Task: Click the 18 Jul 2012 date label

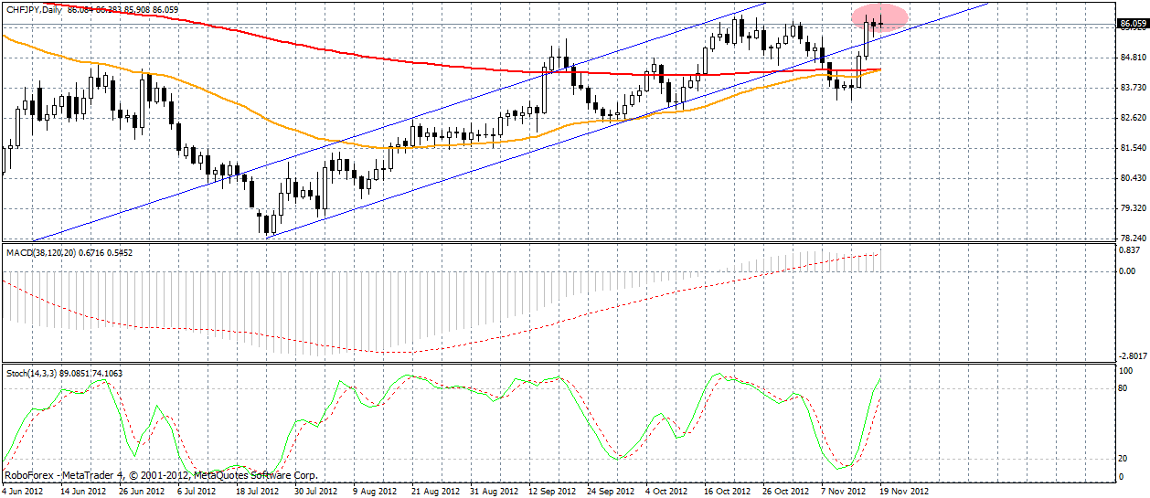Action: (258, 492)
